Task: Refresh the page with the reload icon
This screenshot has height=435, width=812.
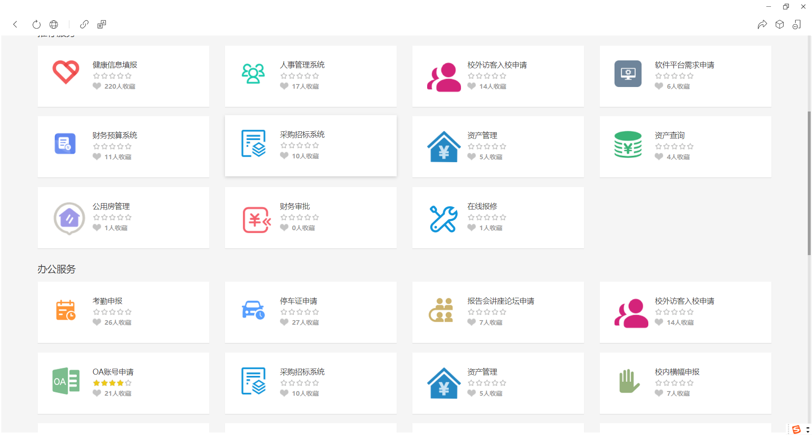Action: click(x=36, y=24)
